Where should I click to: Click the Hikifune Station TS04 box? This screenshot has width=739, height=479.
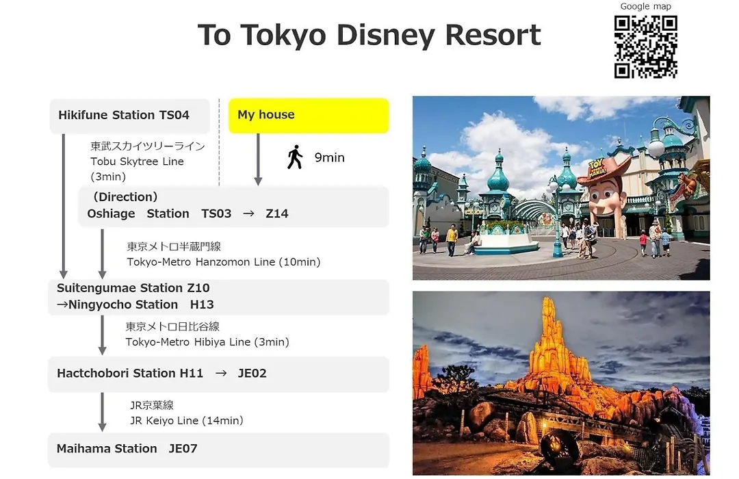pyautogui.click(x=129, y=116)
